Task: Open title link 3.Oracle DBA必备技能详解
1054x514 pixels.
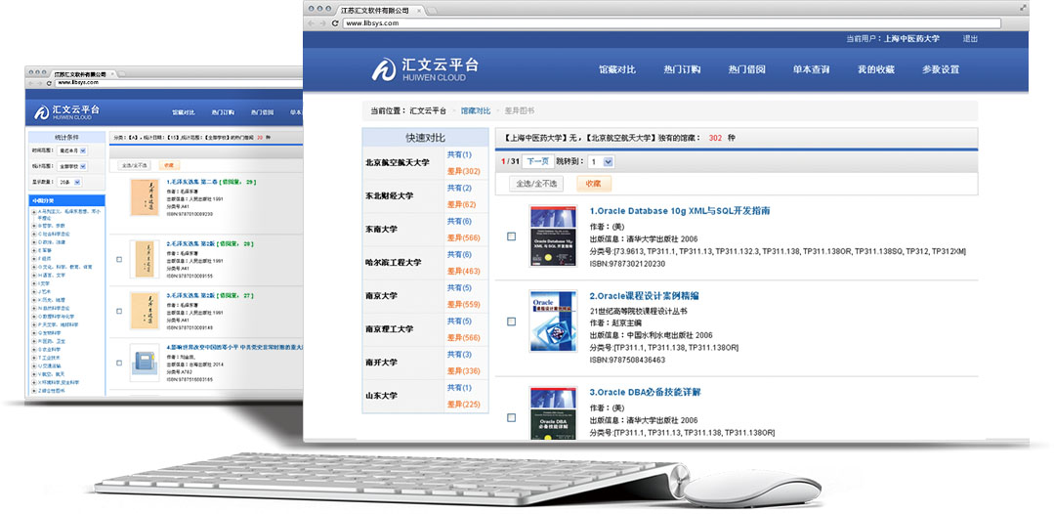Action: point(646,392)
